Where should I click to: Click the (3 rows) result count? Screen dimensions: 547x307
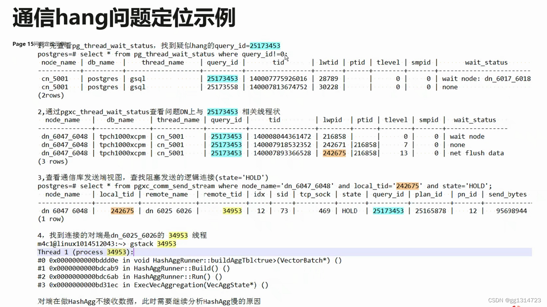53,161
